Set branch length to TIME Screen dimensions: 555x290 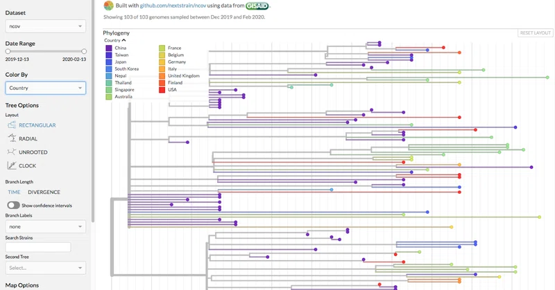tap(14, 192)
